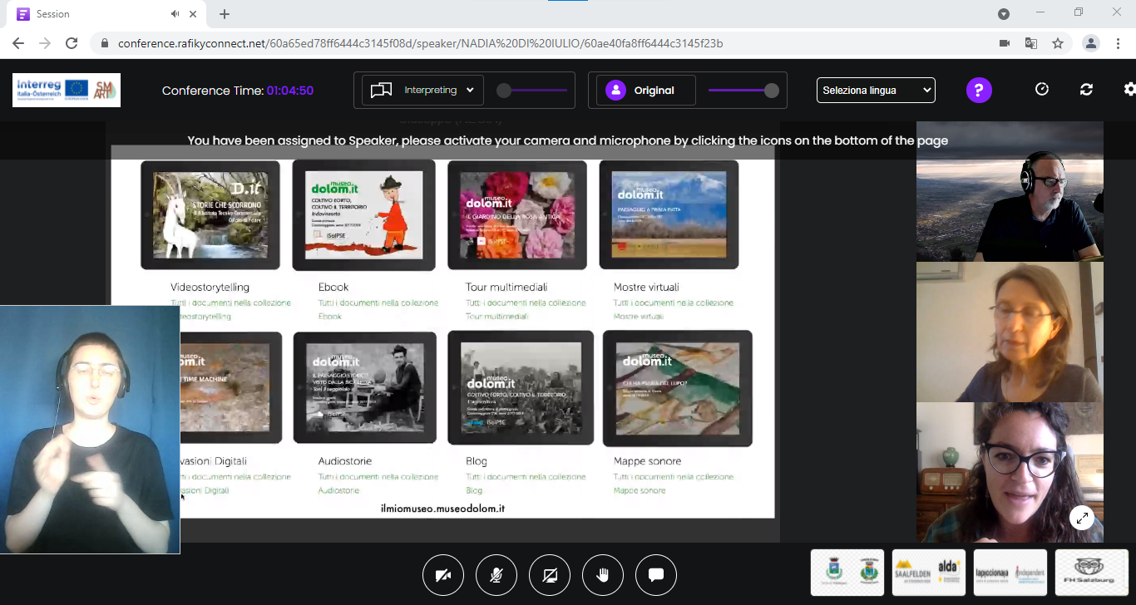Click the address bar URL

tap(420, 43)
